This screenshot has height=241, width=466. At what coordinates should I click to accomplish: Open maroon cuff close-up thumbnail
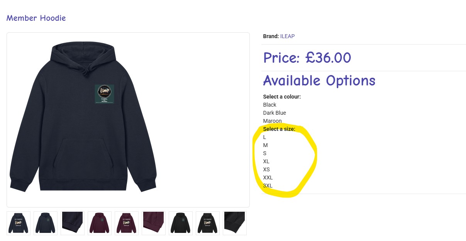(x=154, y=223)
